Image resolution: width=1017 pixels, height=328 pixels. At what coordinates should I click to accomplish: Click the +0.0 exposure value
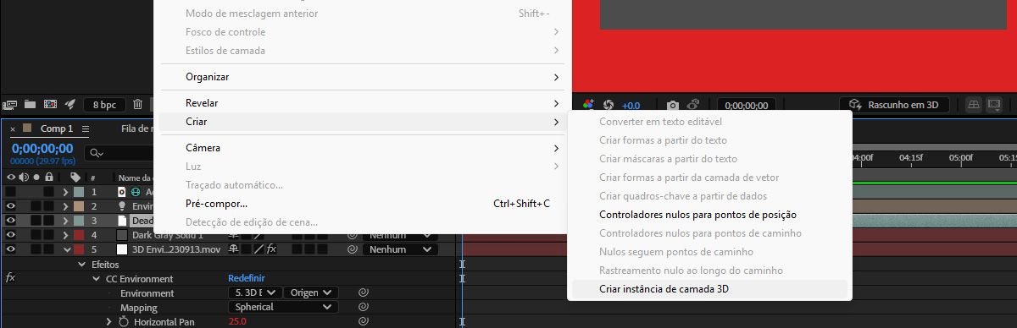(x=631, y=106)
